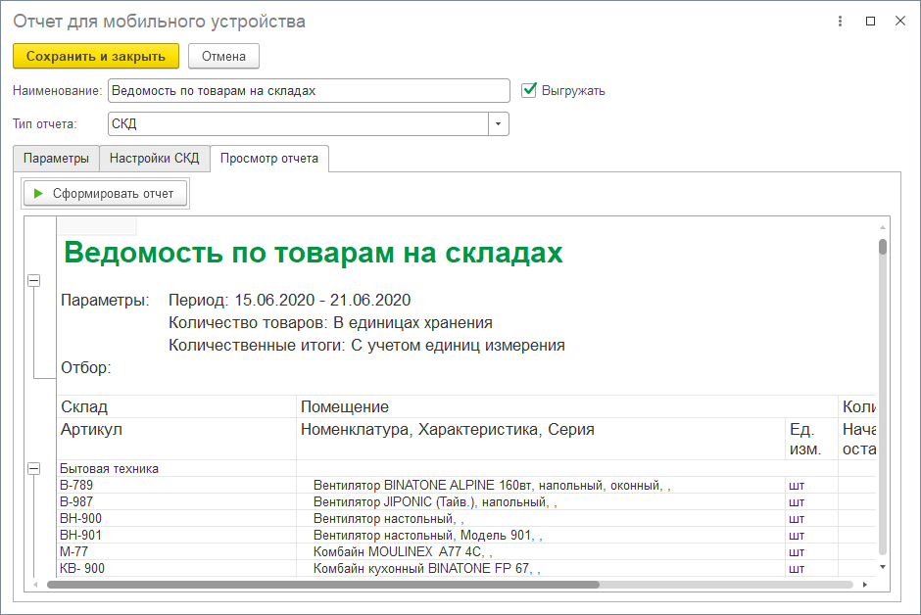Image resolution: width=921 pixels, height=615 pixels.
Task: Select article cell В-987
Action: coord(176,501)
